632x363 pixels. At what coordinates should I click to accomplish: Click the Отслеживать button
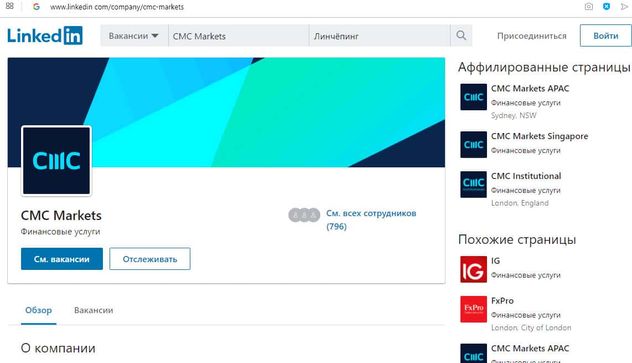point(150,259)
